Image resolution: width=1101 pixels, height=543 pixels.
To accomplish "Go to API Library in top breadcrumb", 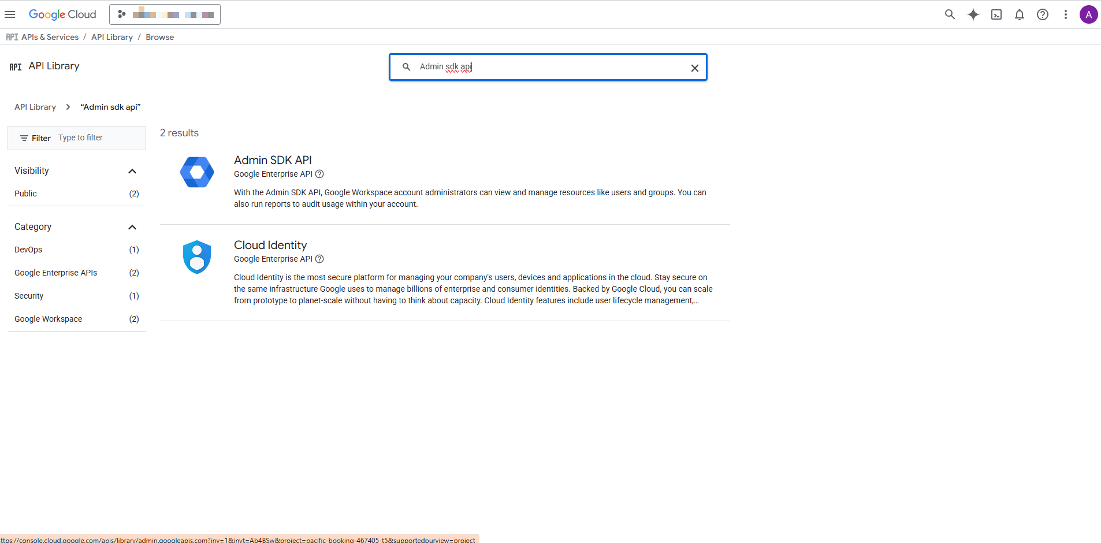I will tap(112, 37).
